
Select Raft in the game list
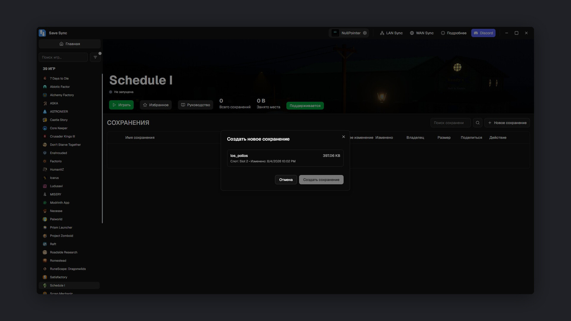(x=69, y=244)
